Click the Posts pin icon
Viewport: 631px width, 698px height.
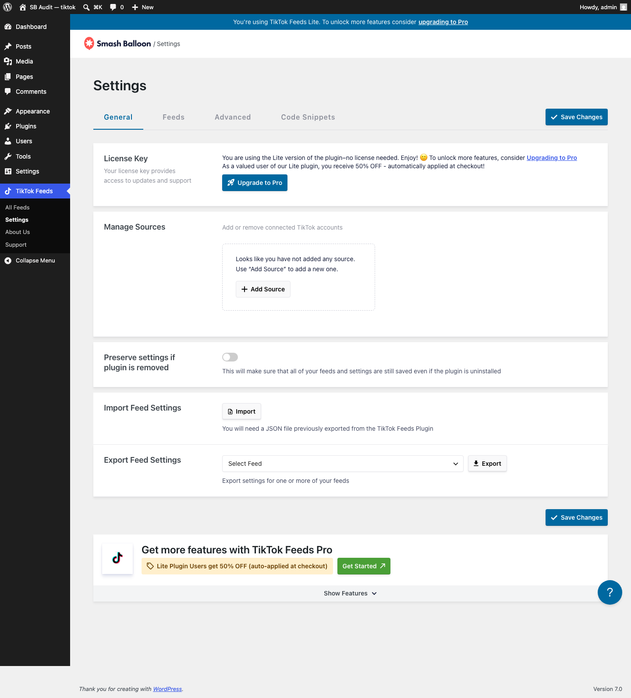tap(8, 46)
